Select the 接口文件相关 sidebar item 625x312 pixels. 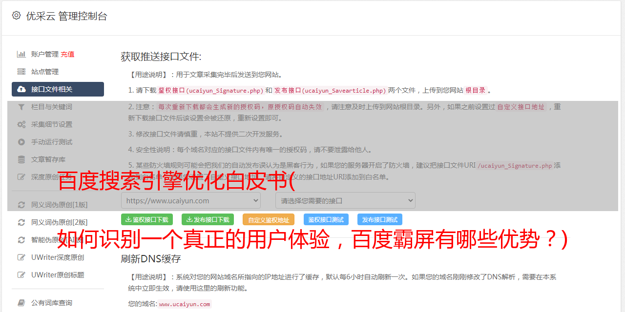[x=58, y=89]
